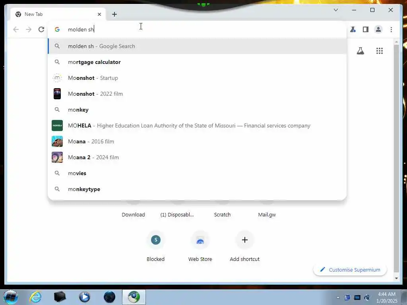The height and width of the screenshot is (305, 407).
Task: Open the Mail.gw shortcut
Action: [267, 214]
